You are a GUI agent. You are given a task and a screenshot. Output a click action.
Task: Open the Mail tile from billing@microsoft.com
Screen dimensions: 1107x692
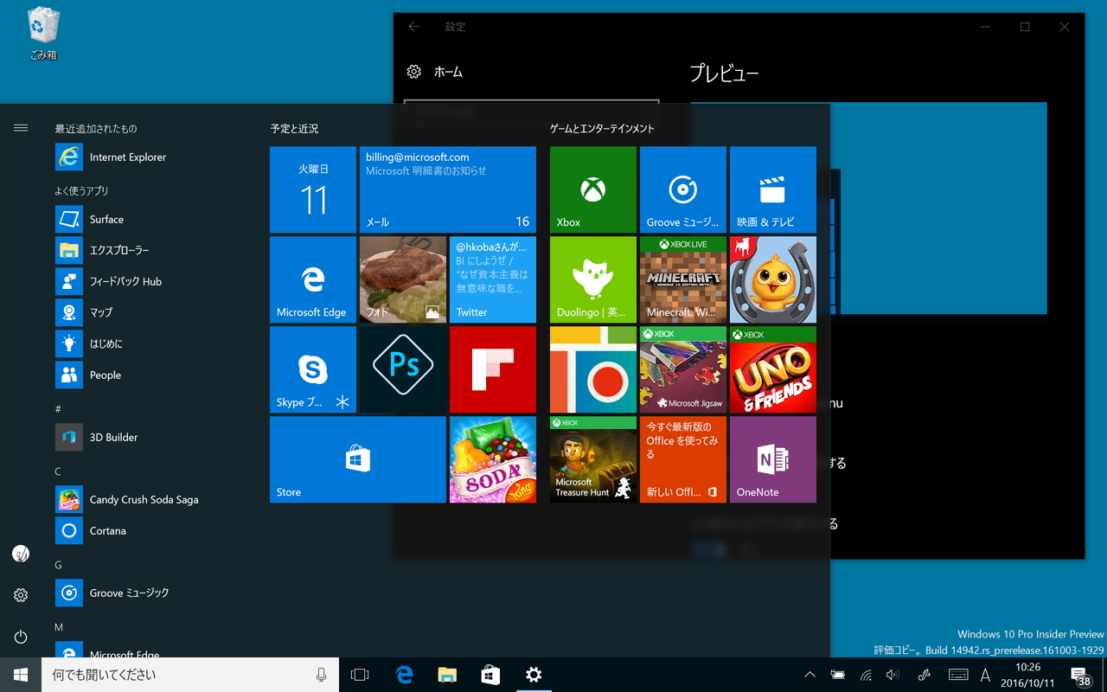click(x=448, y=189)
